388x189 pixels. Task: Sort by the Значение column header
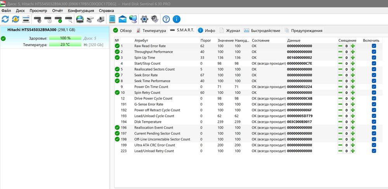coord(225,41)
